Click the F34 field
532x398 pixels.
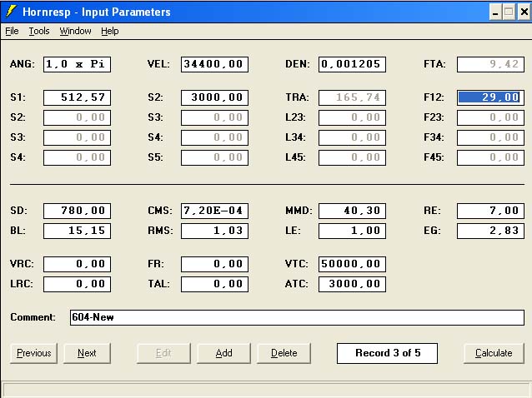pos(490,137)
